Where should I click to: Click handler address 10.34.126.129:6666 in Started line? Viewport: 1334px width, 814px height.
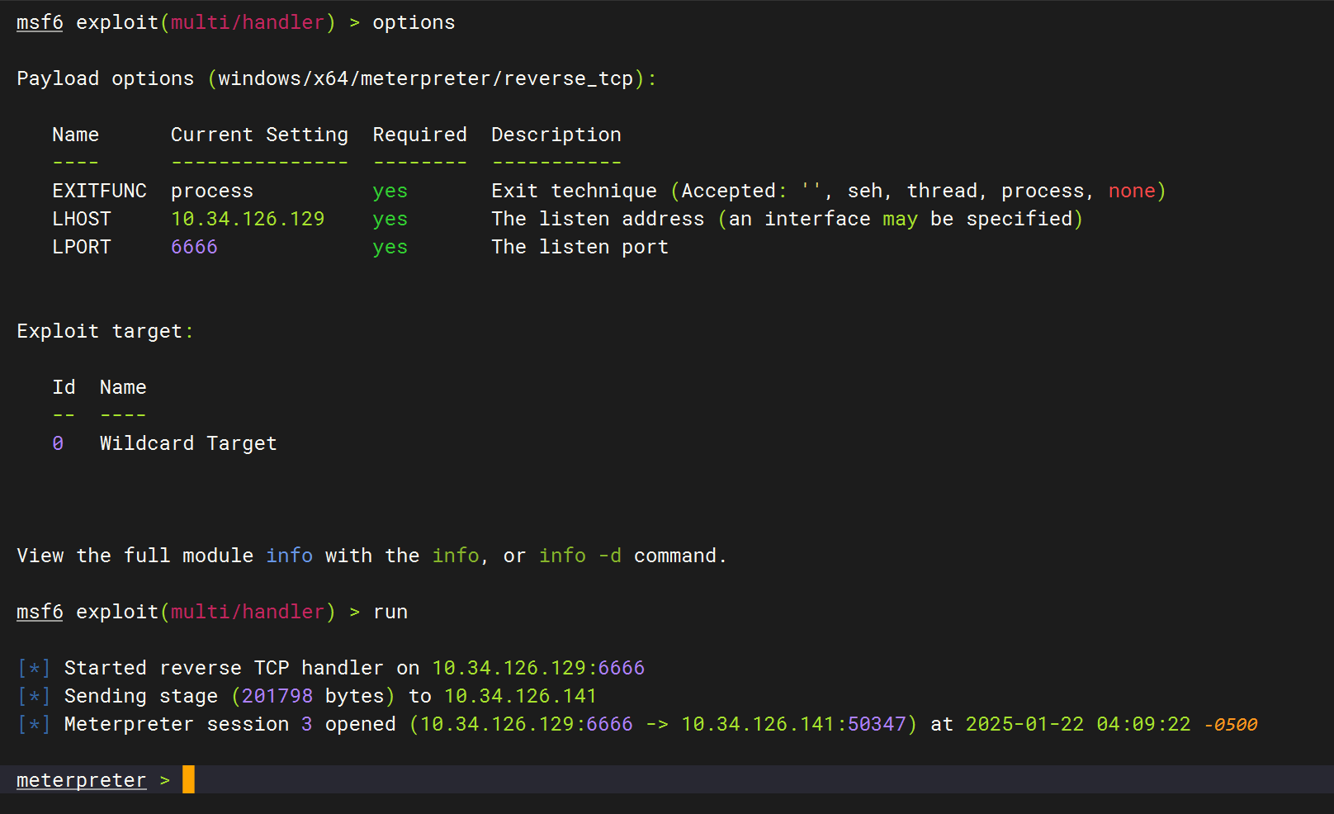(x=538, y=668)
